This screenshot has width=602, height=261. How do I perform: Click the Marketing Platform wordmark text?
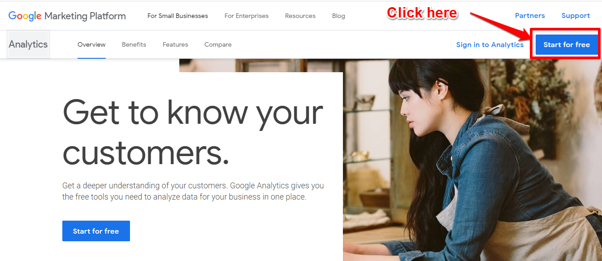[85, 16]
